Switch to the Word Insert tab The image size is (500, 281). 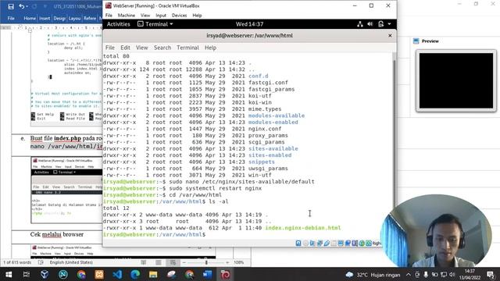point(45,19)
